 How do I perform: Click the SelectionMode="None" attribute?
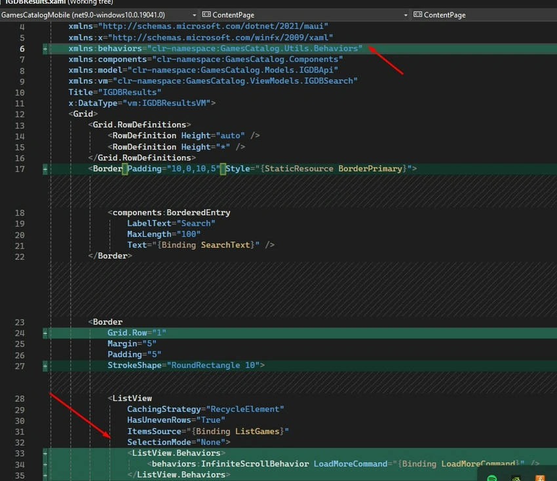click(179, 442)
